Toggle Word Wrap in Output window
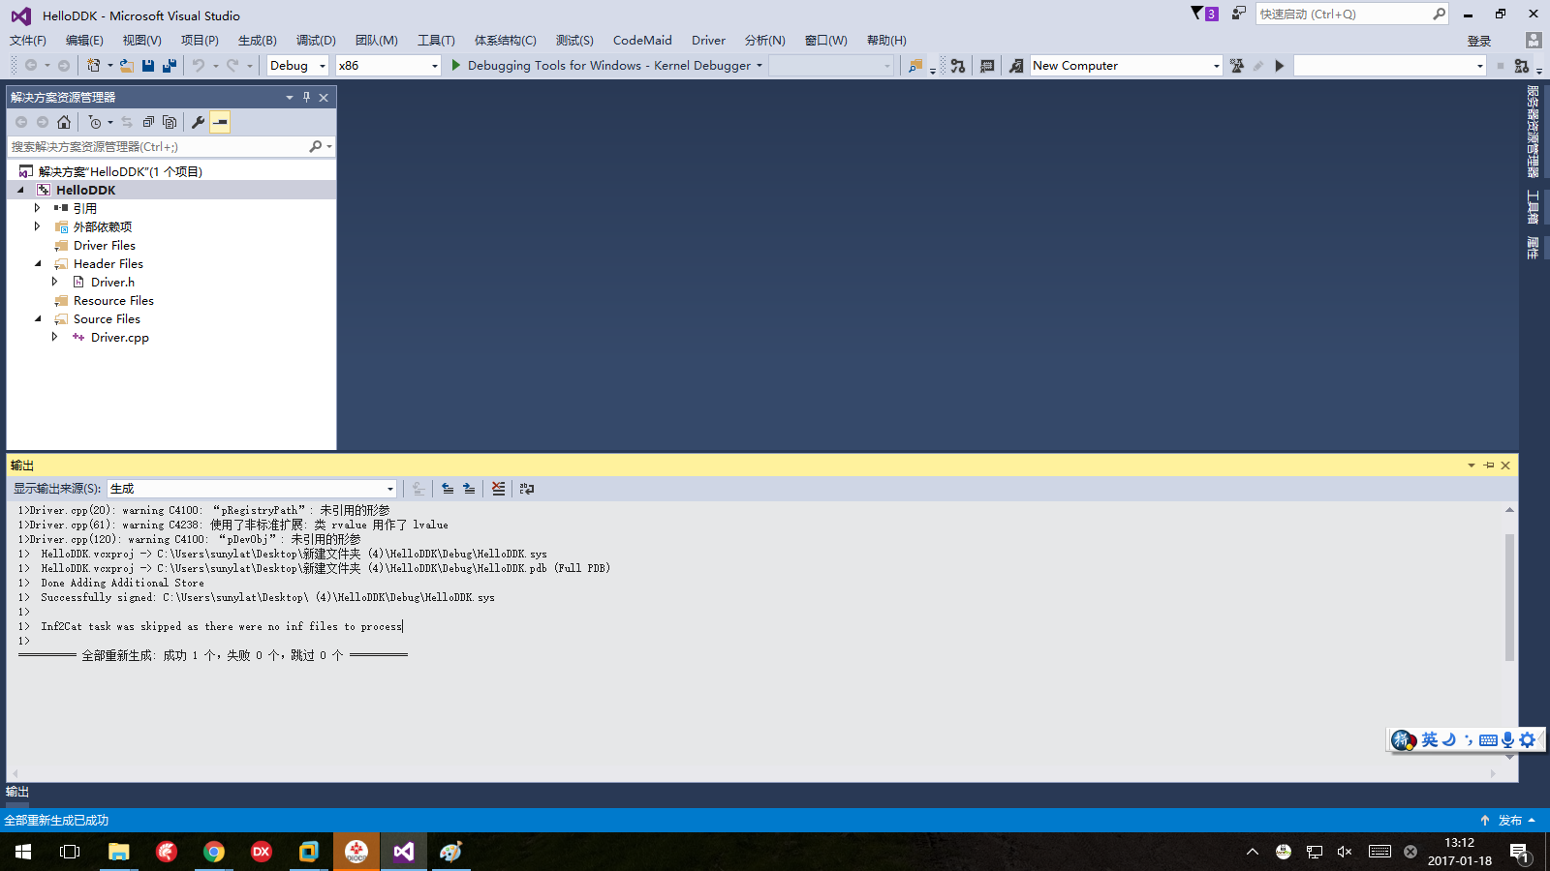This screenshot has height=871, width=1550. pyautogui.click(x=527, y=489)
